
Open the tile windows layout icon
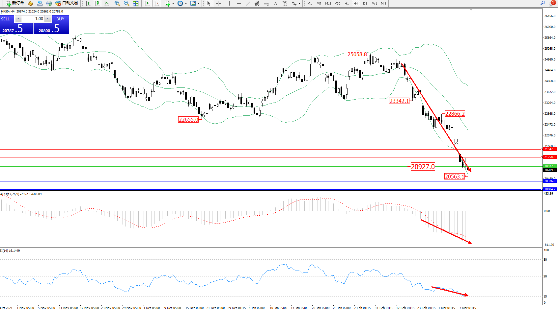(x=136, y=3)
